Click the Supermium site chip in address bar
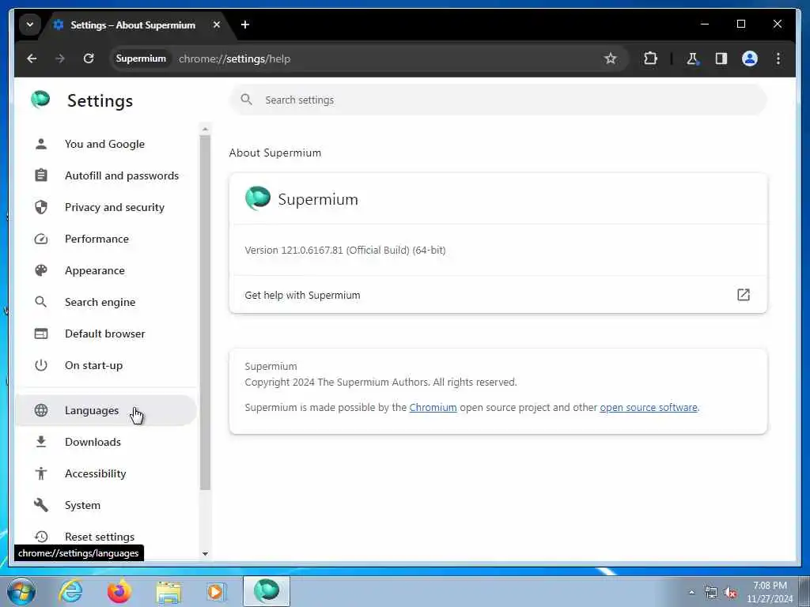Viewport: 810px width, 607px height. pos(141,58)
